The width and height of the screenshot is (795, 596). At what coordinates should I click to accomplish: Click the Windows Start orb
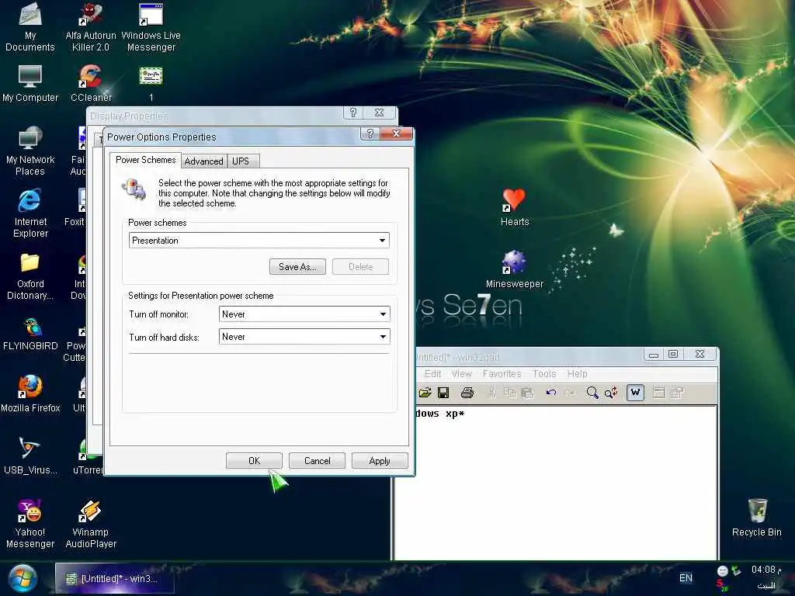point(22,578)
